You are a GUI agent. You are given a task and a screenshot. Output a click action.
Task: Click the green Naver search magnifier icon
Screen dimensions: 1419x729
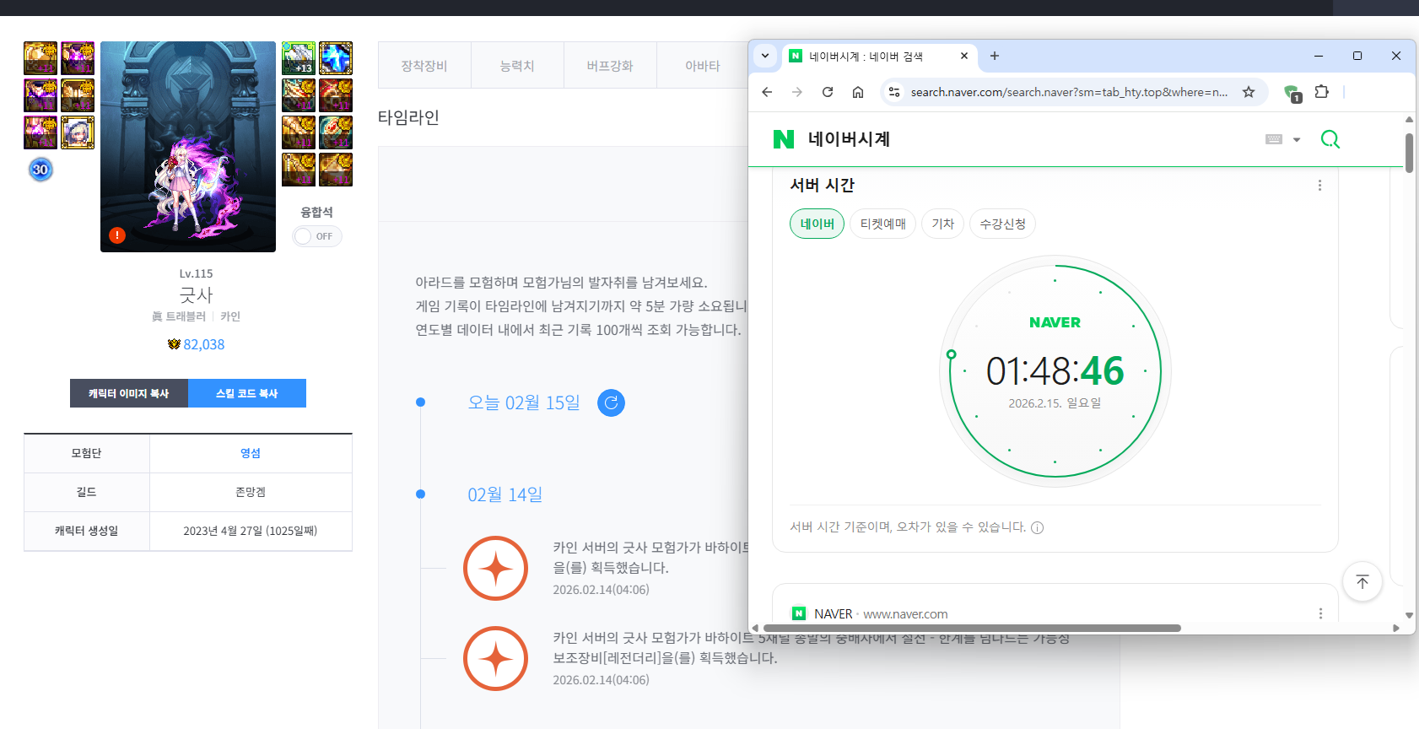pos(1330,139)
